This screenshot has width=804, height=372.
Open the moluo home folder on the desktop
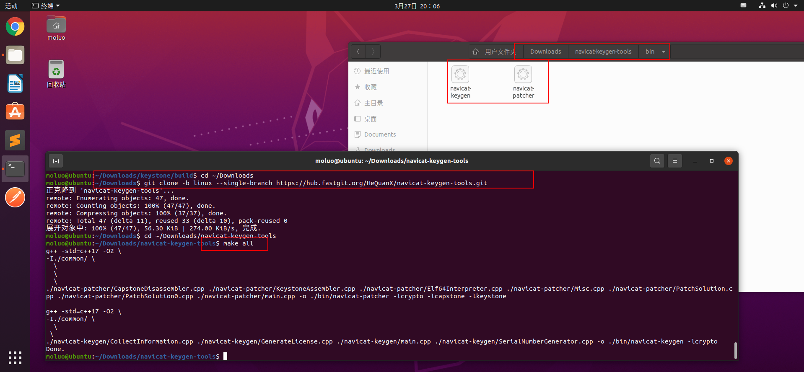[x=56, y=28]
